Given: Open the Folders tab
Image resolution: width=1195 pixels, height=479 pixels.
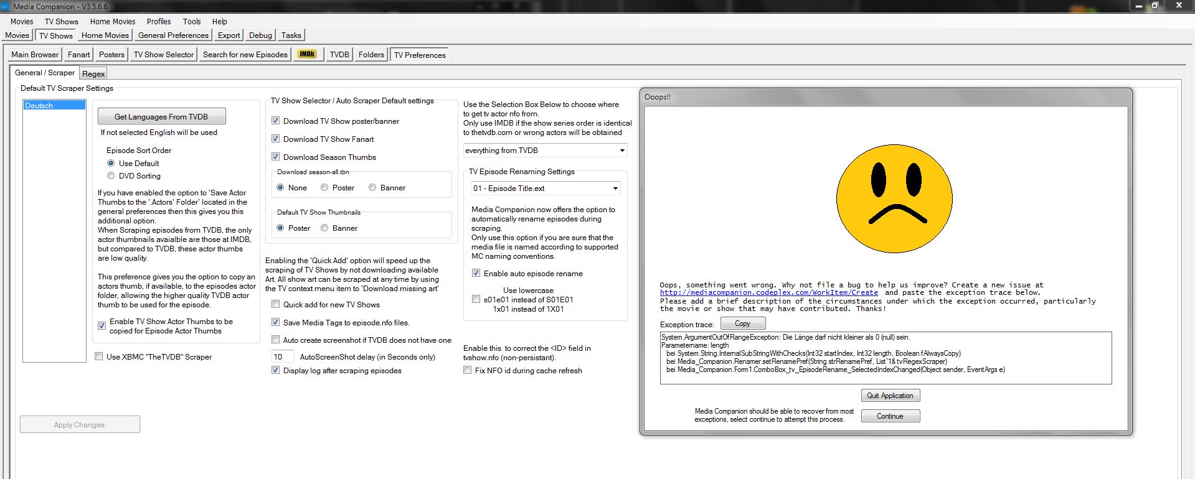Looking at the screenshot, I should click(x=371, y=54).
